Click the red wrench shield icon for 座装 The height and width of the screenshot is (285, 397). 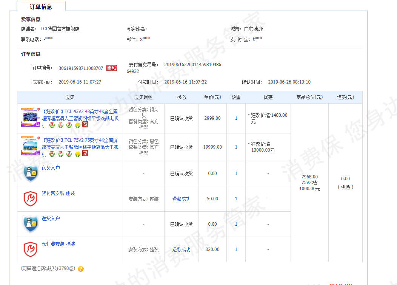(x=31, y=199)
